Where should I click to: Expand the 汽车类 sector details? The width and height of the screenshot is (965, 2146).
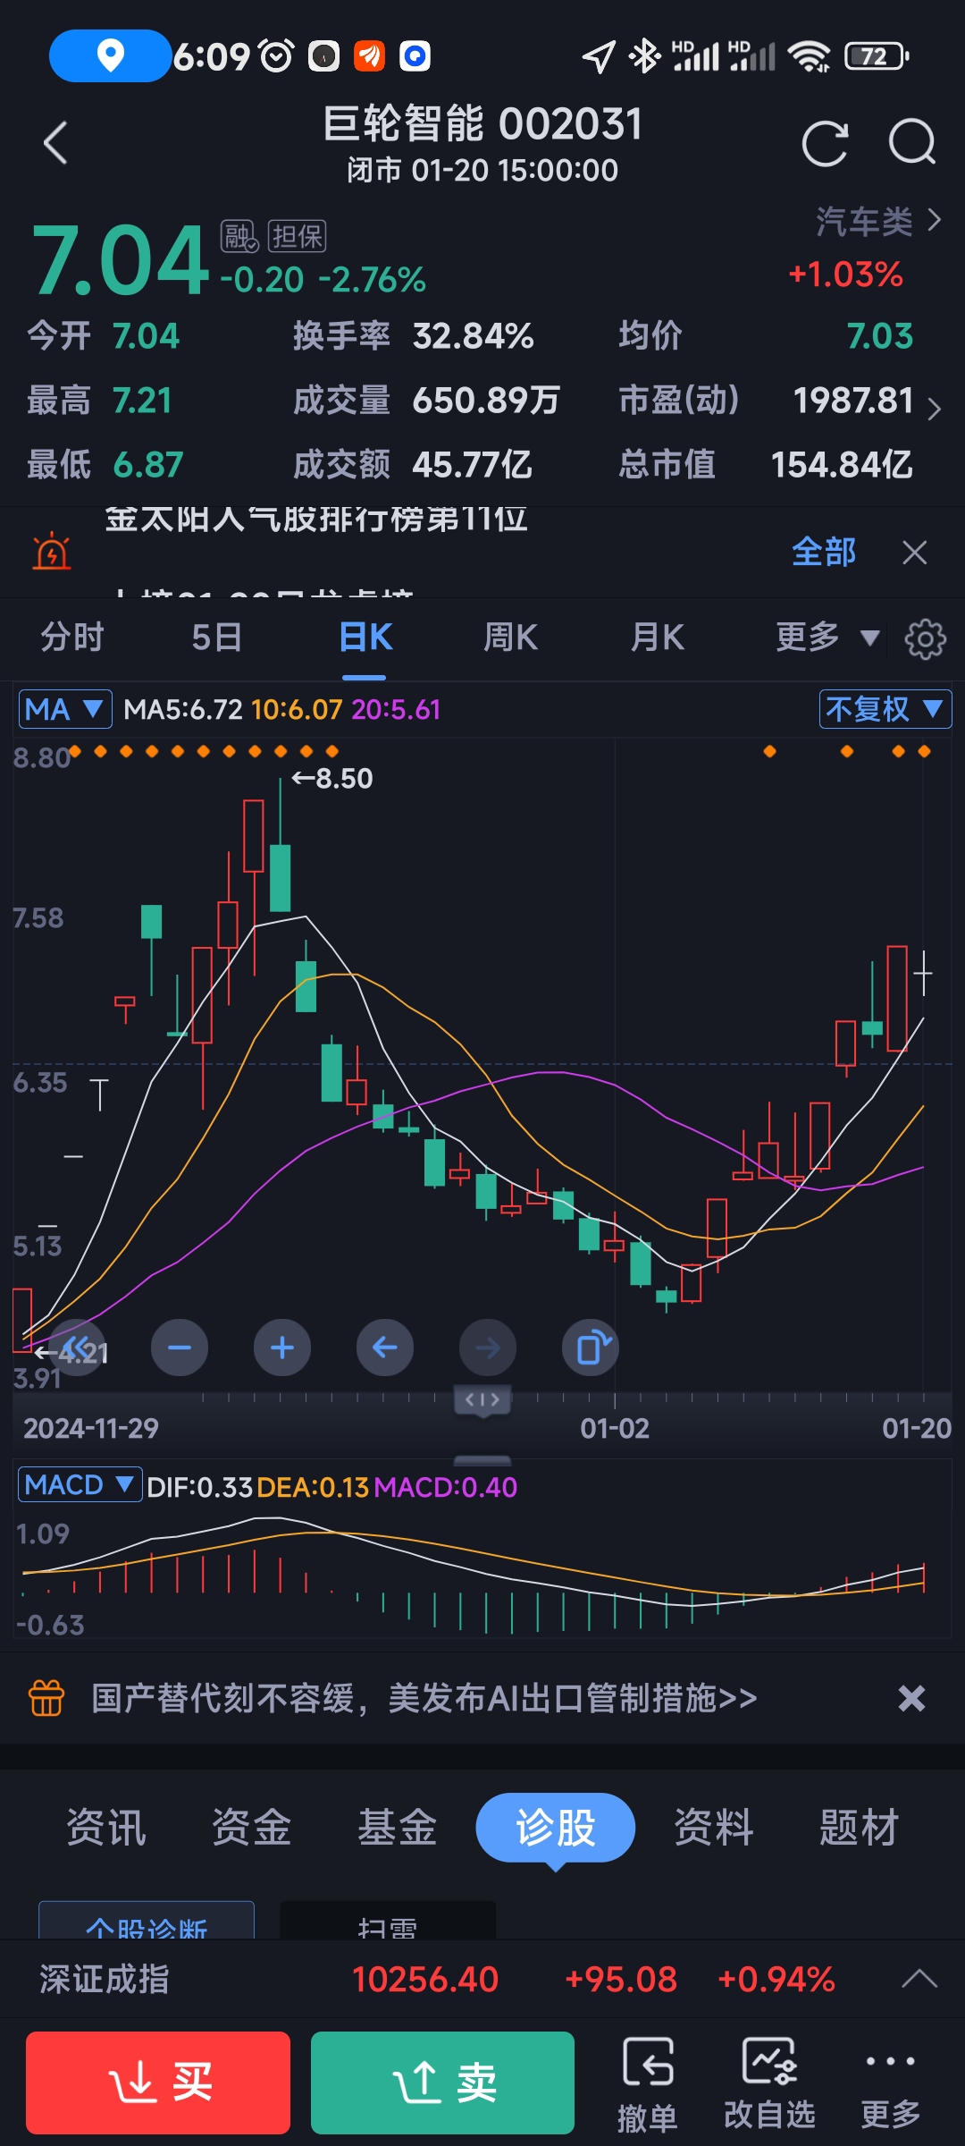coord(878,221)
